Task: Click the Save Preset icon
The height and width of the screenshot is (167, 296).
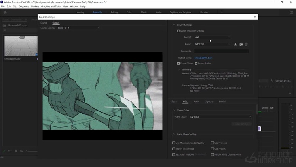Action: (x=236, y=44)
